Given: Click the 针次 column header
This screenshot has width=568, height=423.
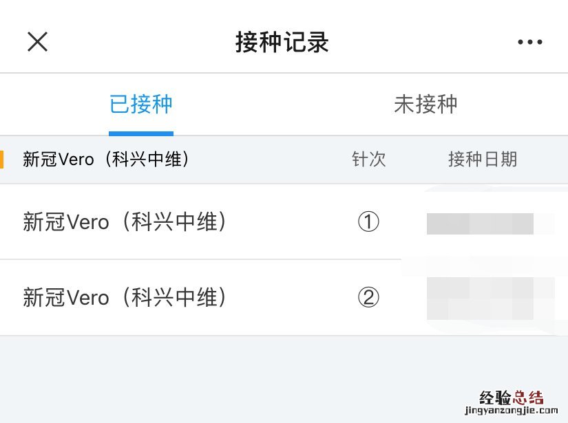Looking at the screenshot, I should (369, 160).
